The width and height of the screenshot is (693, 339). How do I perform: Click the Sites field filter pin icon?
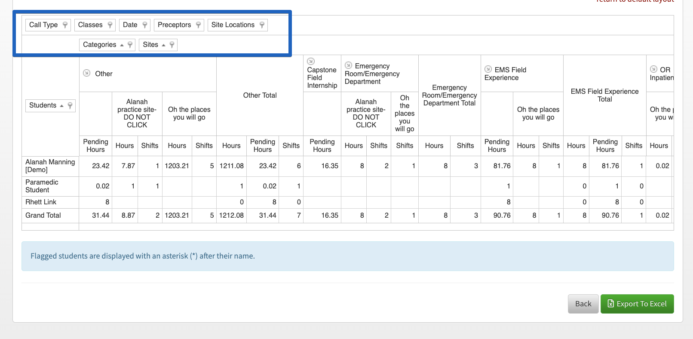pyautogui.click(x=172, y=45)
